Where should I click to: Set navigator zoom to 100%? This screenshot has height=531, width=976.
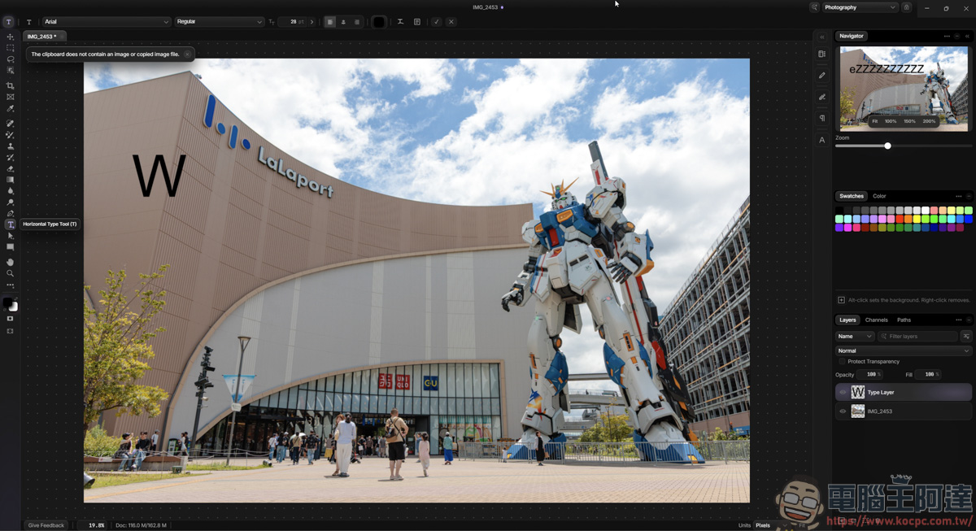pos(891,121)
